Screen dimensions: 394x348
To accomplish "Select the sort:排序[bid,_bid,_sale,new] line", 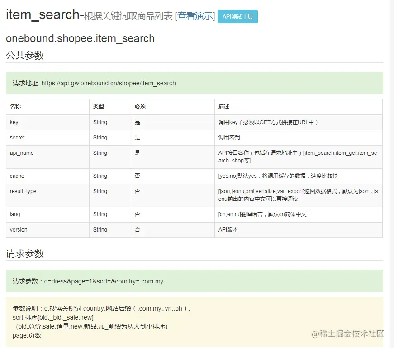I will tap(53, 317).
